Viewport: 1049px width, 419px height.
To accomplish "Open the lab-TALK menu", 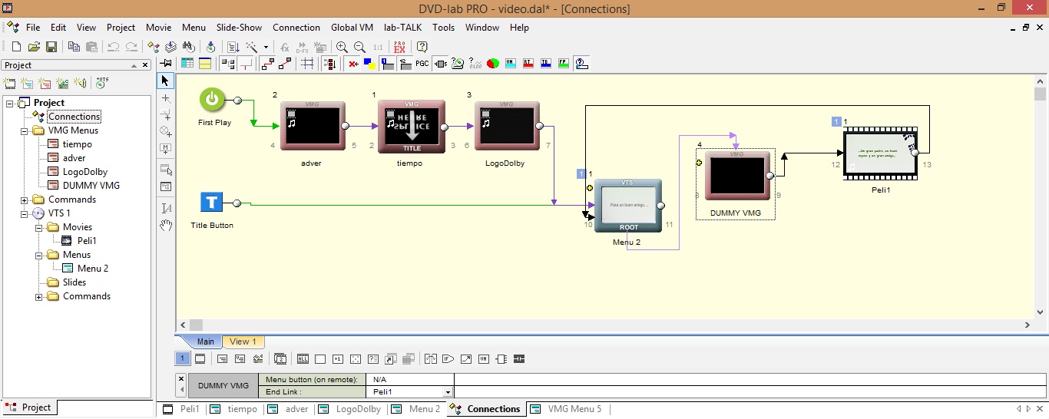I will tap(404, 27).
